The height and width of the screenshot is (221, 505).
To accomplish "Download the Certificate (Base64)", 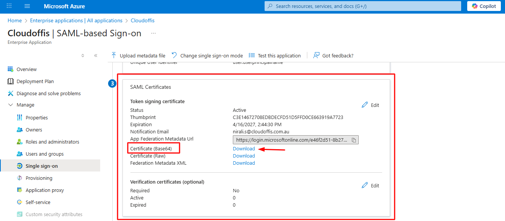I will (244, 148).
